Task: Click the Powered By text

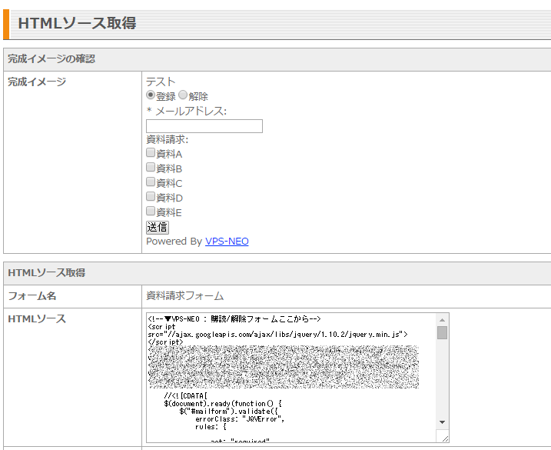Action: coord(174,242)
